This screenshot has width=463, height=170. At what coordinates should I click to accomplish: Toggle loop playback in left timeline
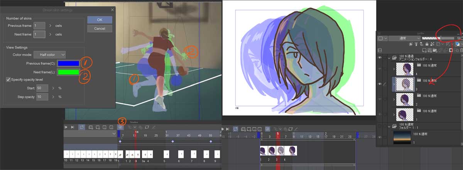(x=82, y=127)
